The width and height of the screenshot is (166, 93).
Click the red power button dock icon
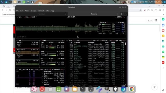coord(42,89)
